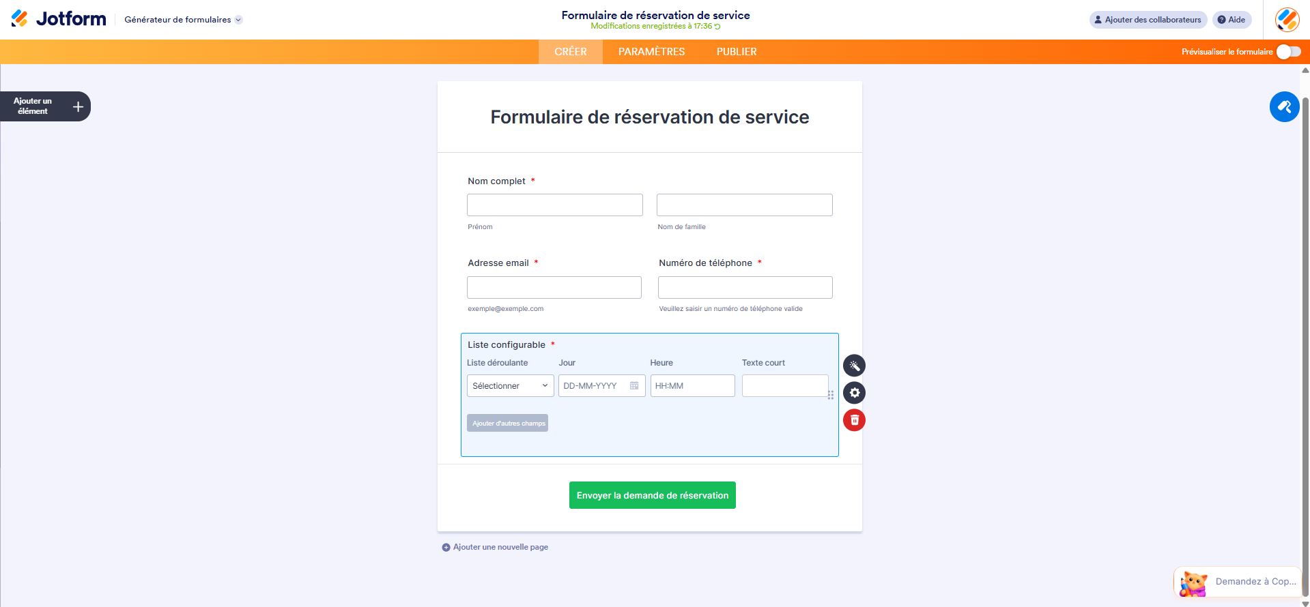Viewport: 1310px width, 607px height.
Task: Click the magic wand icon beside Liste configurable
Action: click(x=854, y=366)
